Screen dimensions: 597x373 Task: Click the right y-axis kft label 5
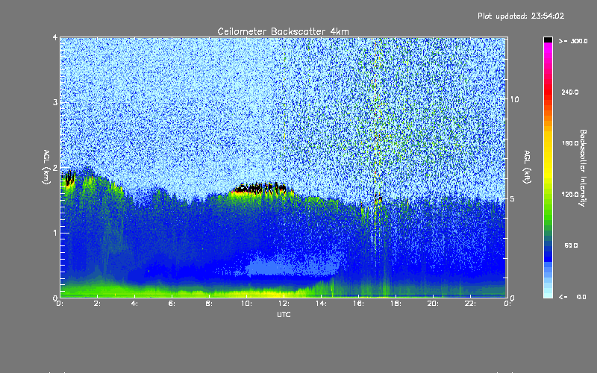point(513,199)
